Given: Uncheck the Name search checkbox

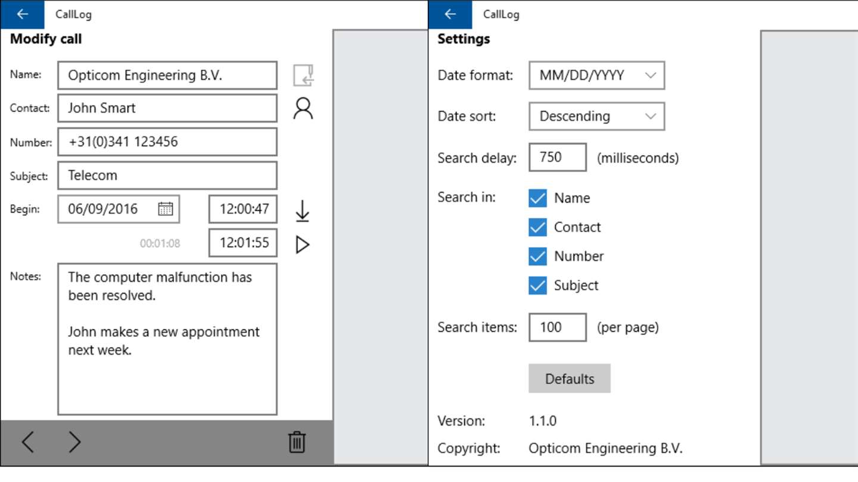Looking at the screenshot, I should click(x=537, y=198).
